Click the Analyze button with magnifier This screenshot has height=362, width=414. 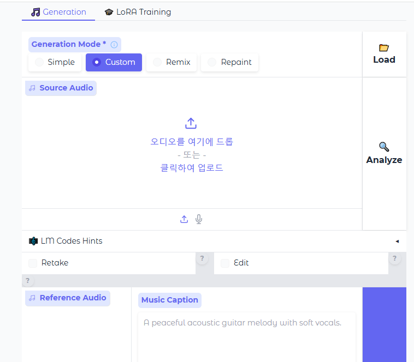tap(384, 154)
